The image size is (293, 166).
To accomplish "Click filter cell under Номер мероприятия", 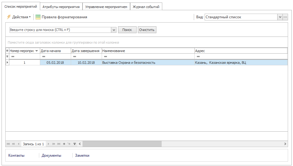I will point(24,56).
